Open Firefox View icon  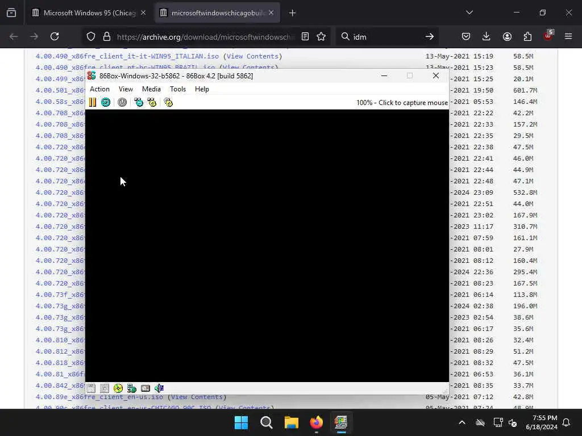click(x=11, y=13)
